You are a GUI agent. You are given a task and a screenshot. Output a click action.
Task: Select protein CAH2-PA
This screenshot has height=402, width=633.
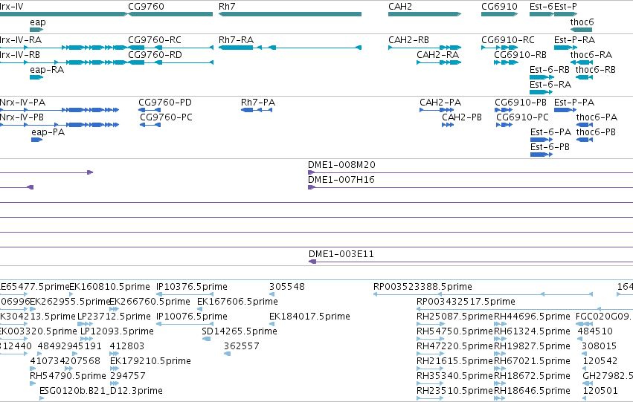point(437,110)
